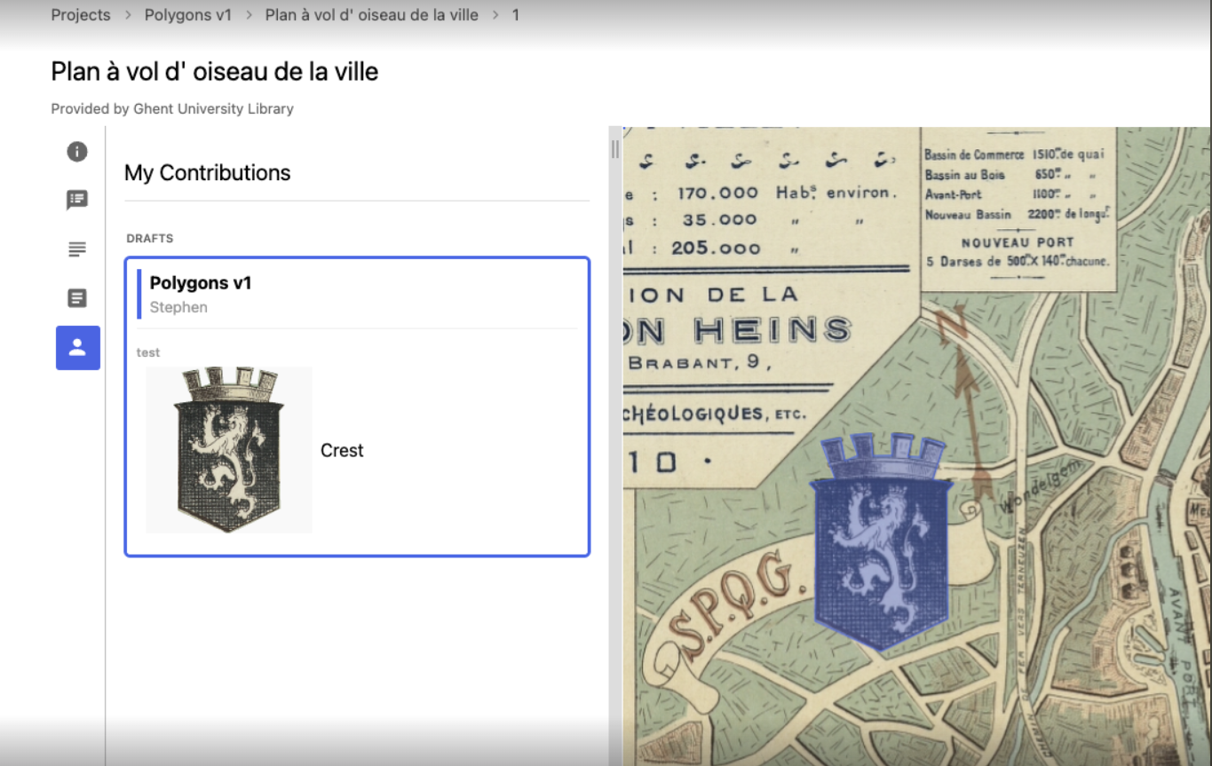The image size is (1212, 766).
Task: Click the 'S.P.Q.G.' banner on map
Action: coord(735,606)
